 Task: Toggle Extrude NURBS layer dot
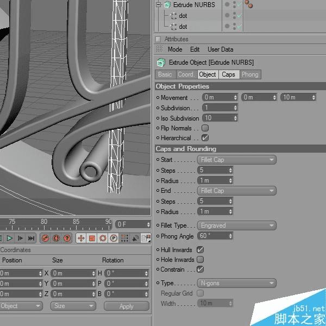point(227,4)
